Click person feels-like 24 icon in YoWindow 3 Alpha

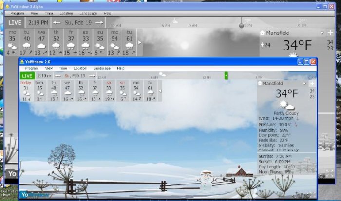point(262,45)
